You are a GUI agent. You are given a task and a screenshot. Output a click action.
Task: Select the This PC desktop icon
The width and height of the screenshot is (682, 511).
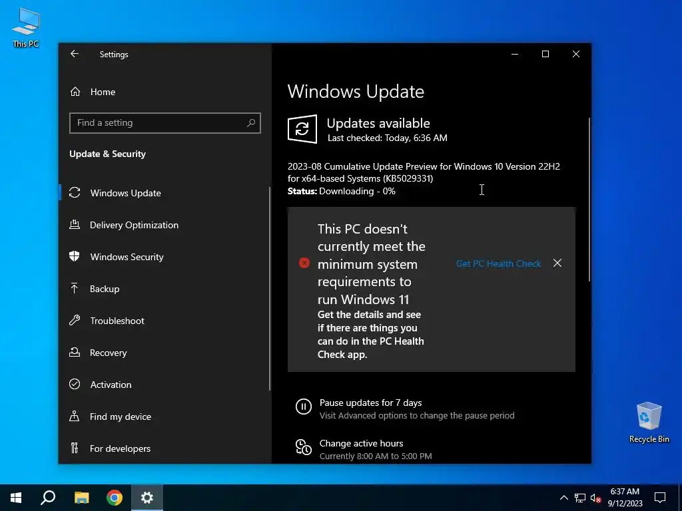pyautogui.click(x=26, y=27)
